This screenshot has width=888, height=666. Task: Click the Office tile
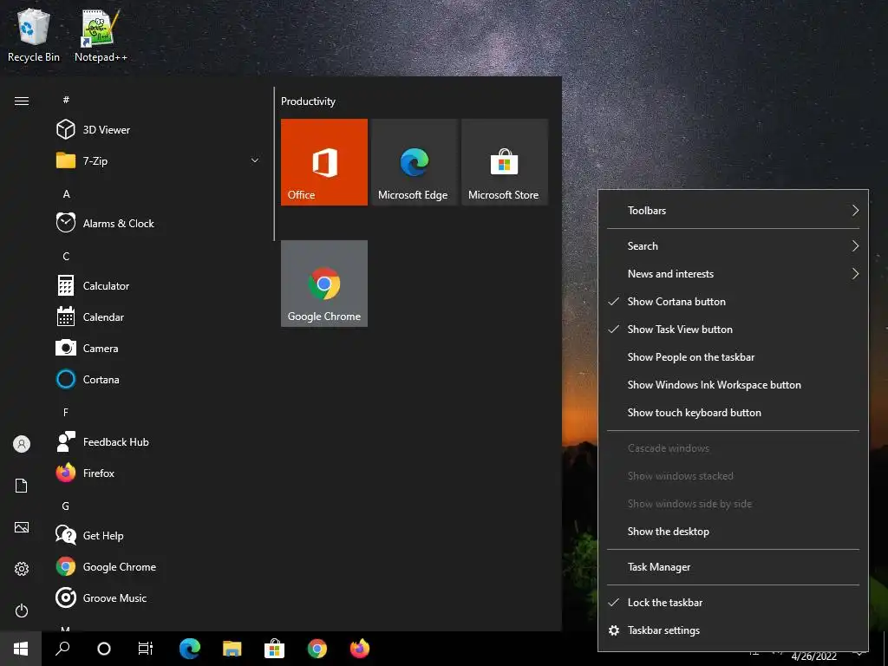tap(324, 162)
